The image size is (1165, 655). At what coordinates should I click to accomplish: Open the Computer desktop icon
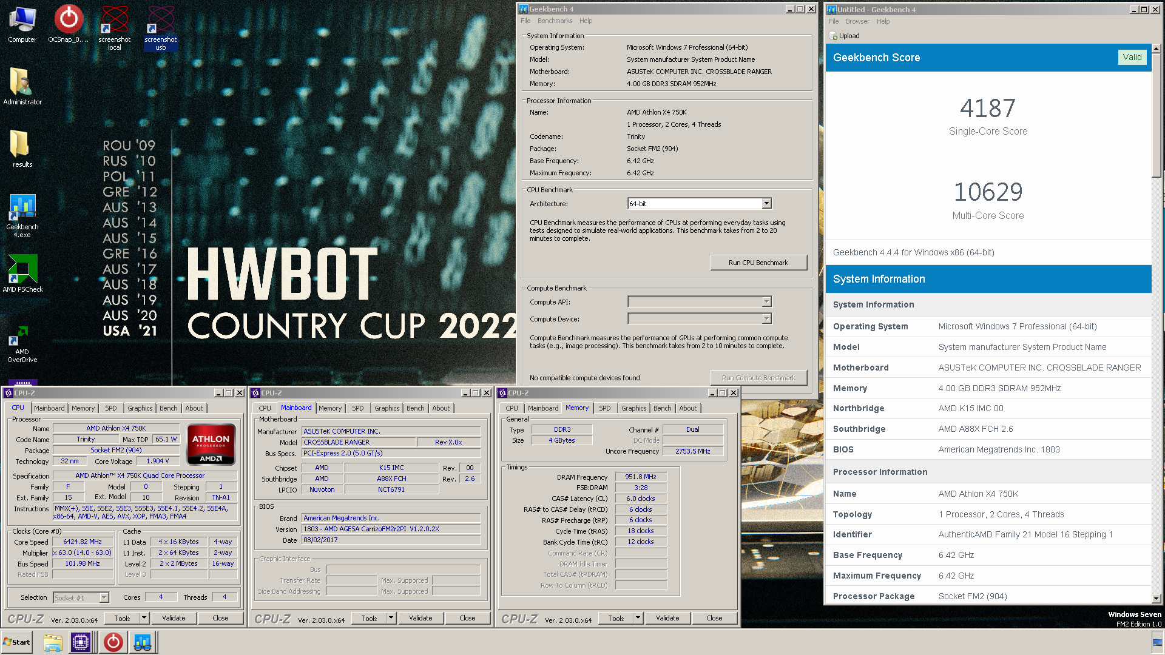pos(22,24)
